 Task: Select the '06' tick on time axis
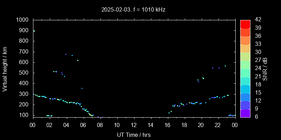(83, 125)
